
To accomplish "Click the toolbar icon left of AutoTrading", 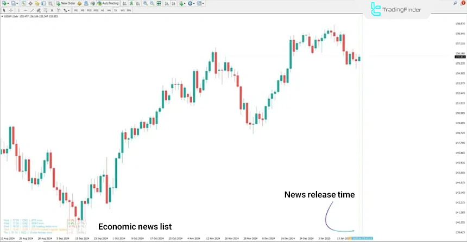I will [93, 4].
